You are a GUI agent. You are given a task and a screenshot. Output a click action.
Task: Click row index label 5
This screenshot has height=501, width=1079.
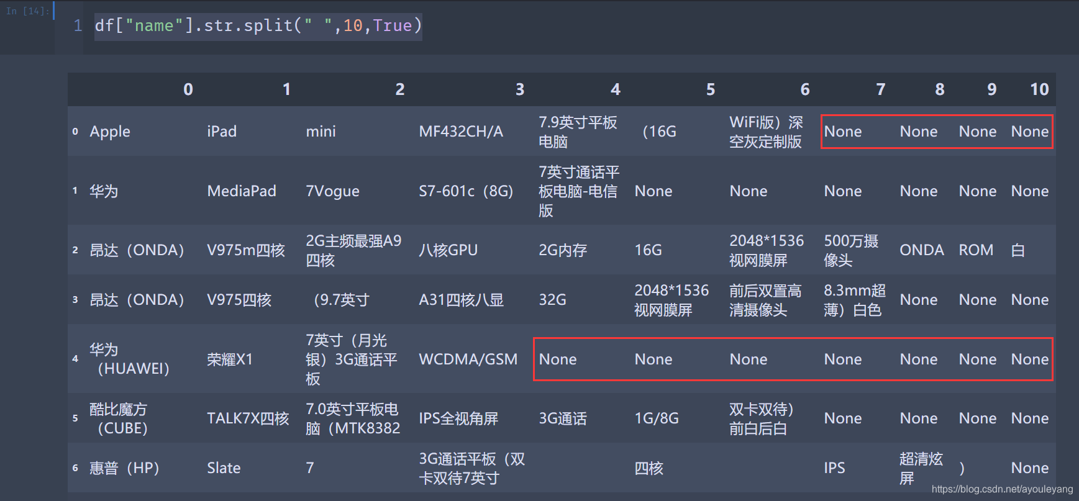75,418
